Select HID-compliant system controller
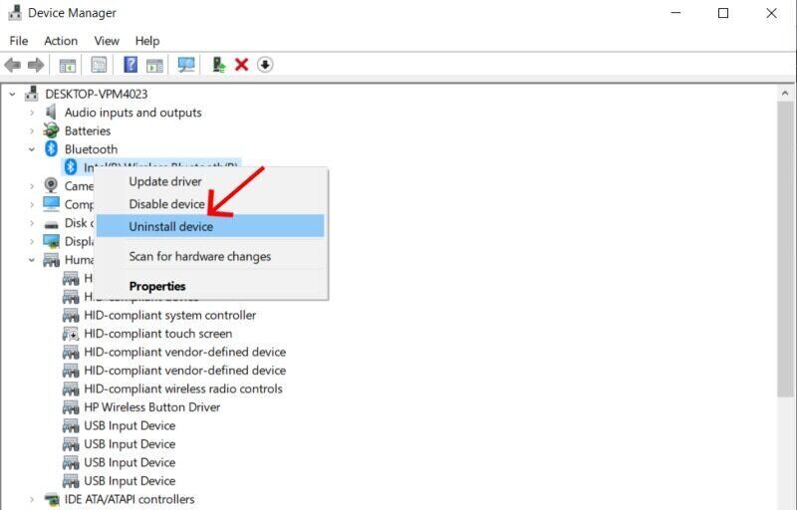The image size is (797, 510). tap(169, 315)
